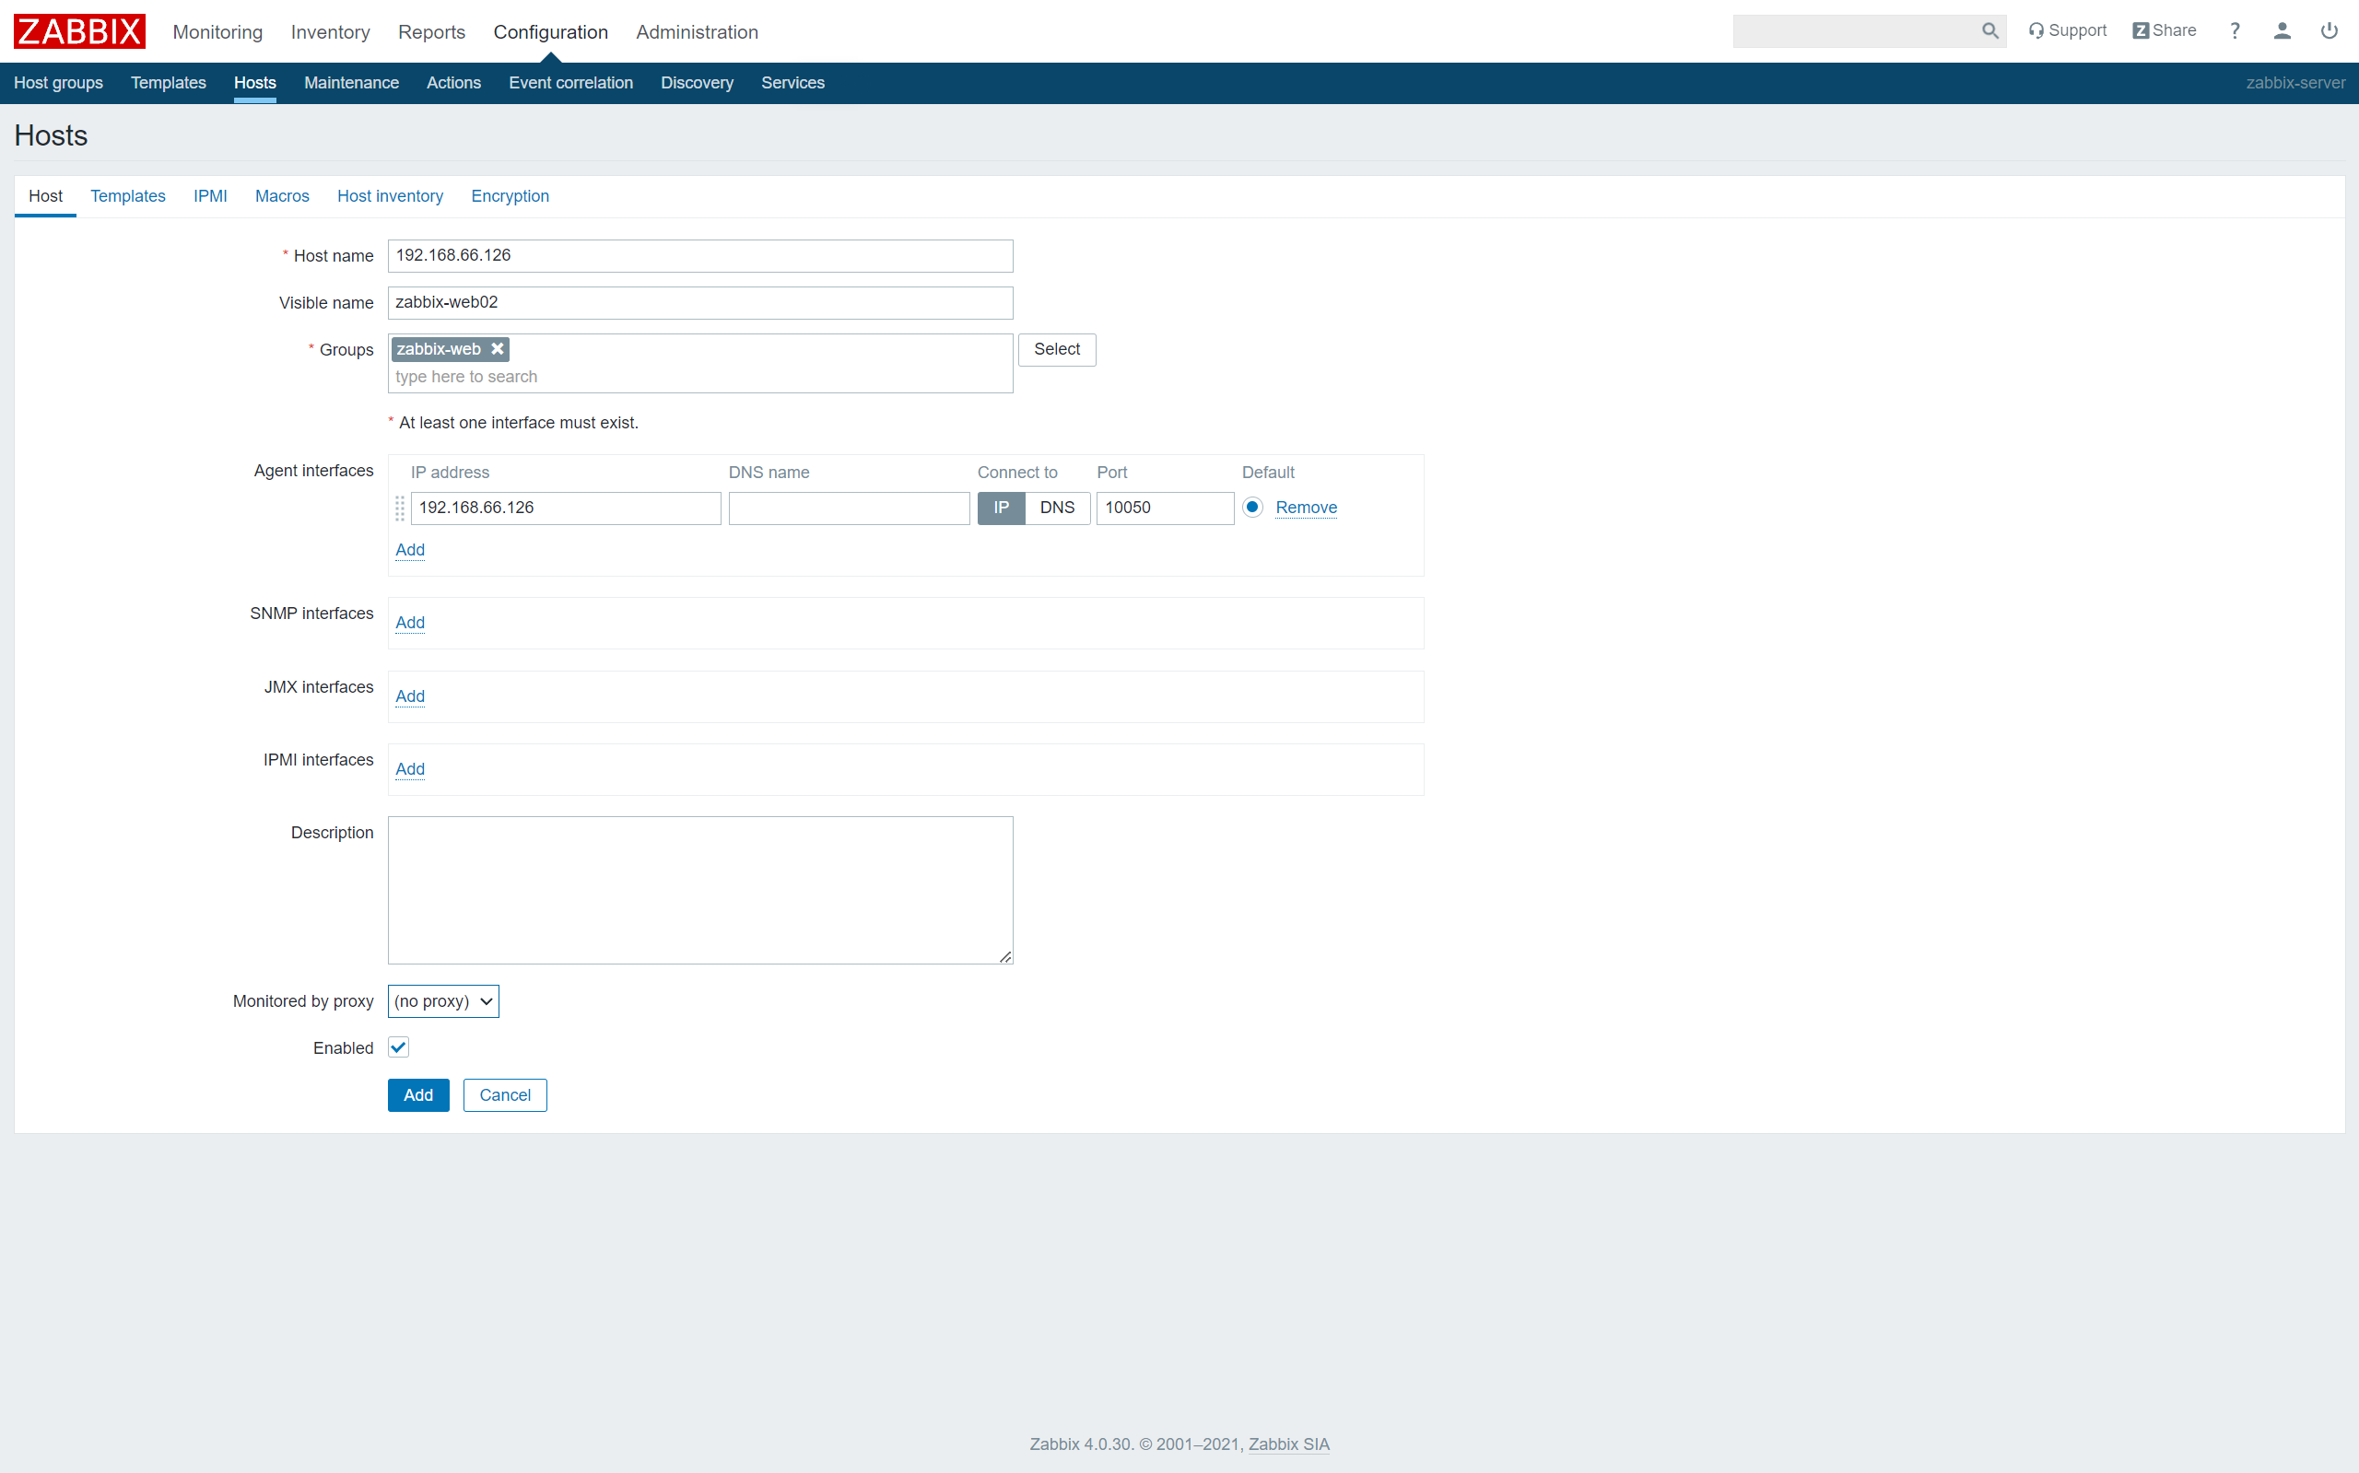The image size is (2359, 1473).
Task: Go to Actions submenu
Action: (454, 83)
